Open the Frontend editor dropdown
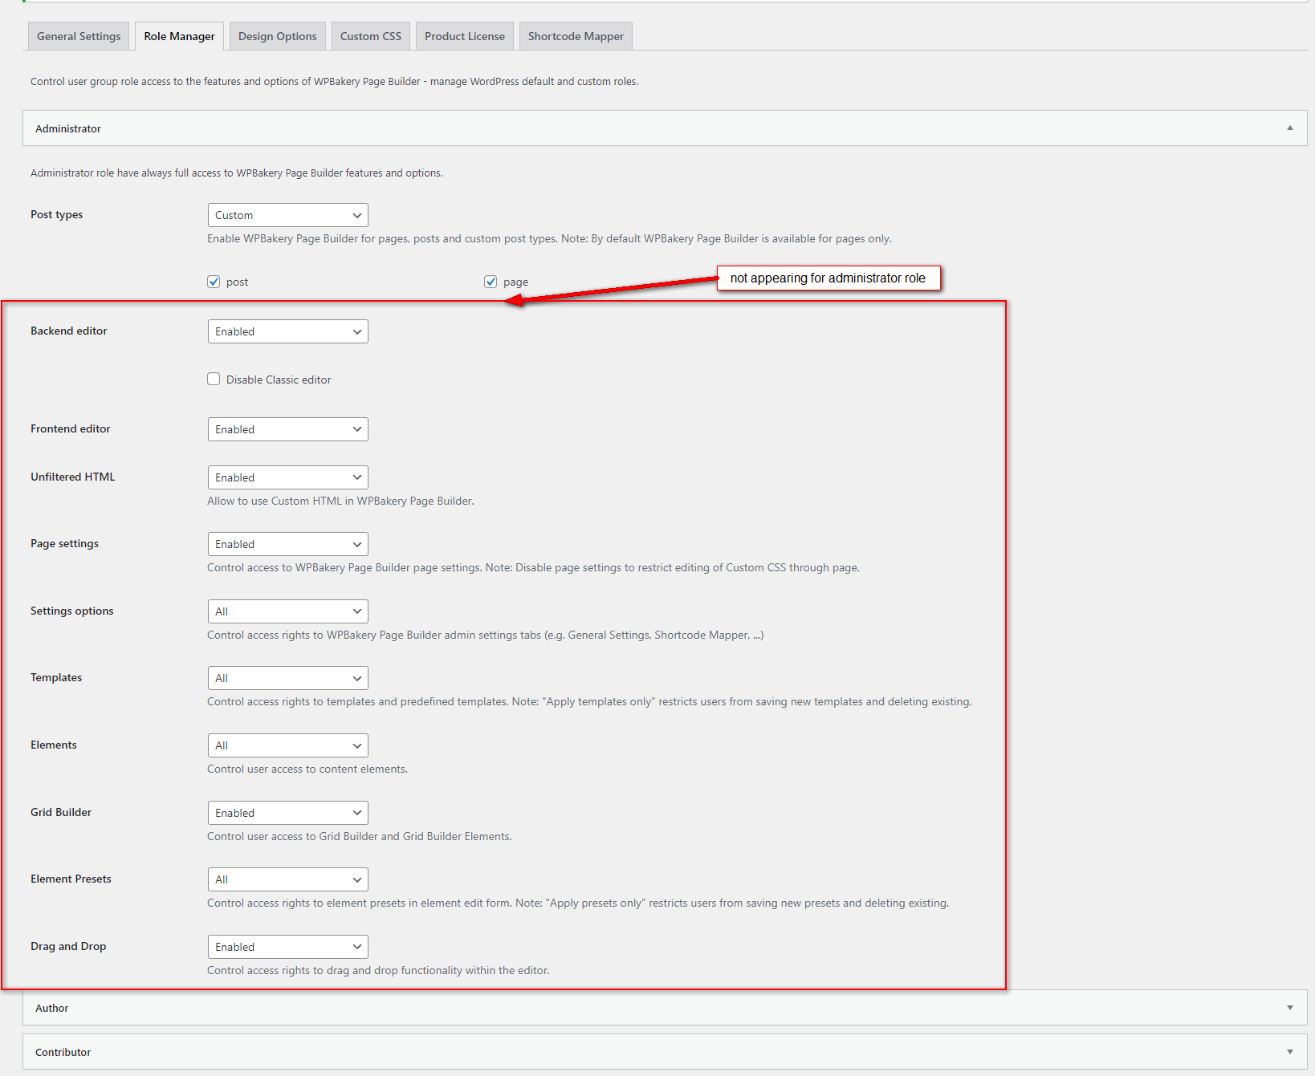The height and width of the screenshot is (1076, 1315). 288,429
